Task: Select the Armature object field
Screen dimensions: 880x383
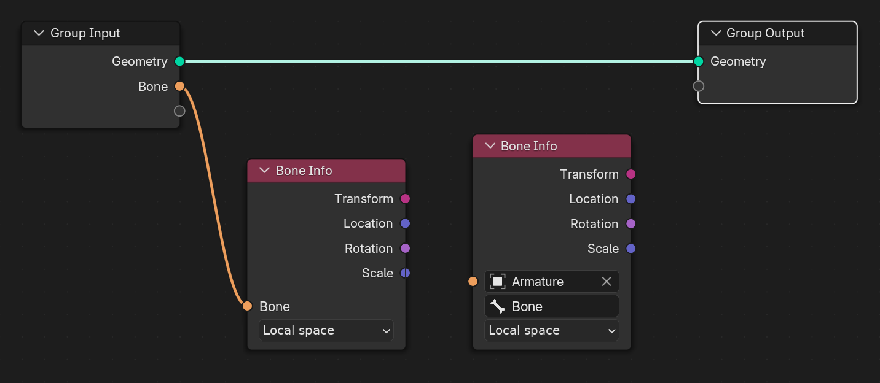Action: pos(552,282)
